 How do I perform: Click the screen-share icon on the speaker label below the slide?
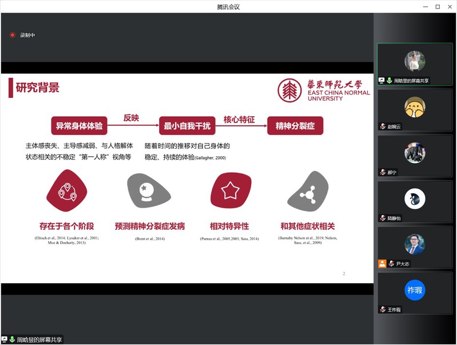point(5,340)
